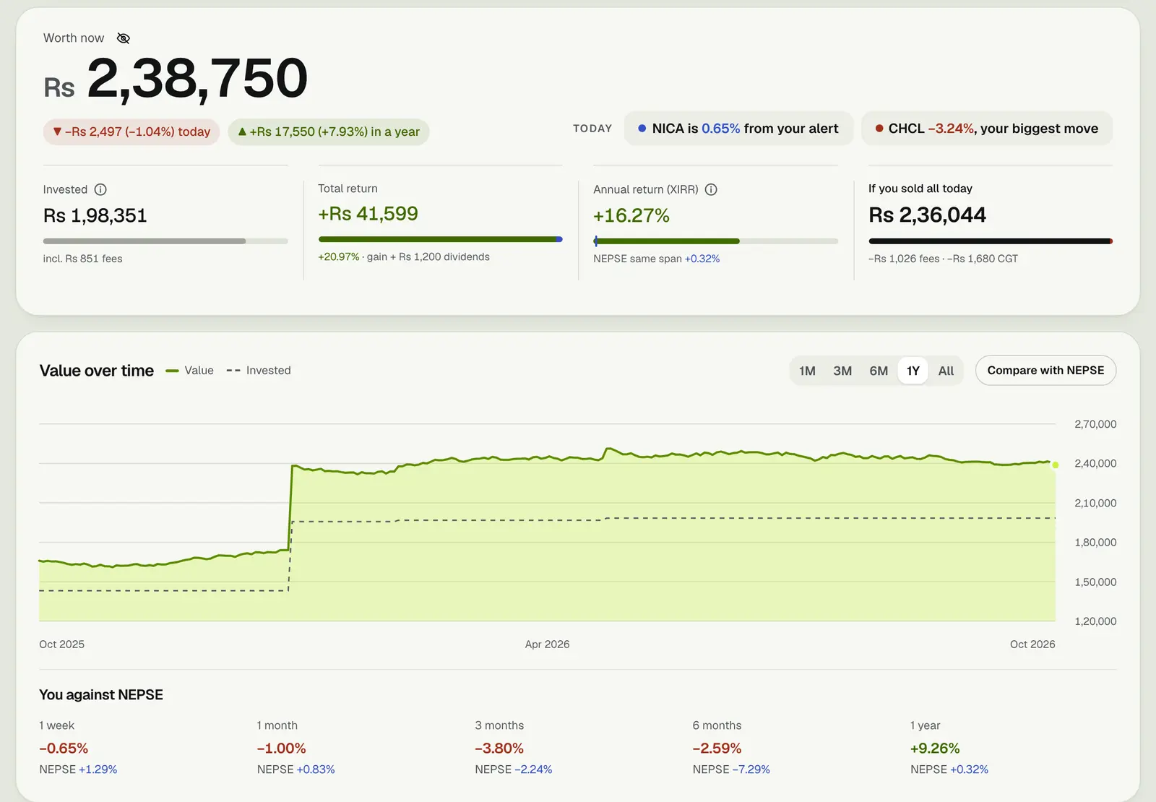Click the green in-a-year gain badge
Viewport: 1156px width, 802px height.
[329, 132]
